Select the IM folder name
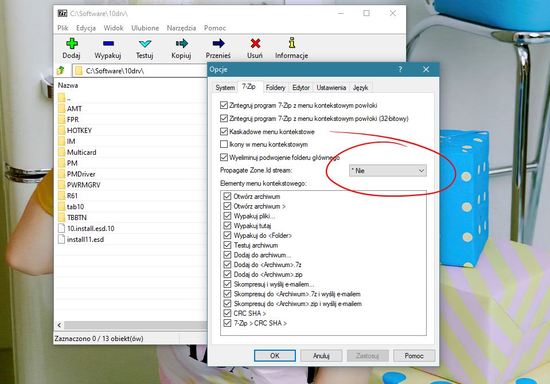Viewport: 550px width, 384px height. (71, 142)
